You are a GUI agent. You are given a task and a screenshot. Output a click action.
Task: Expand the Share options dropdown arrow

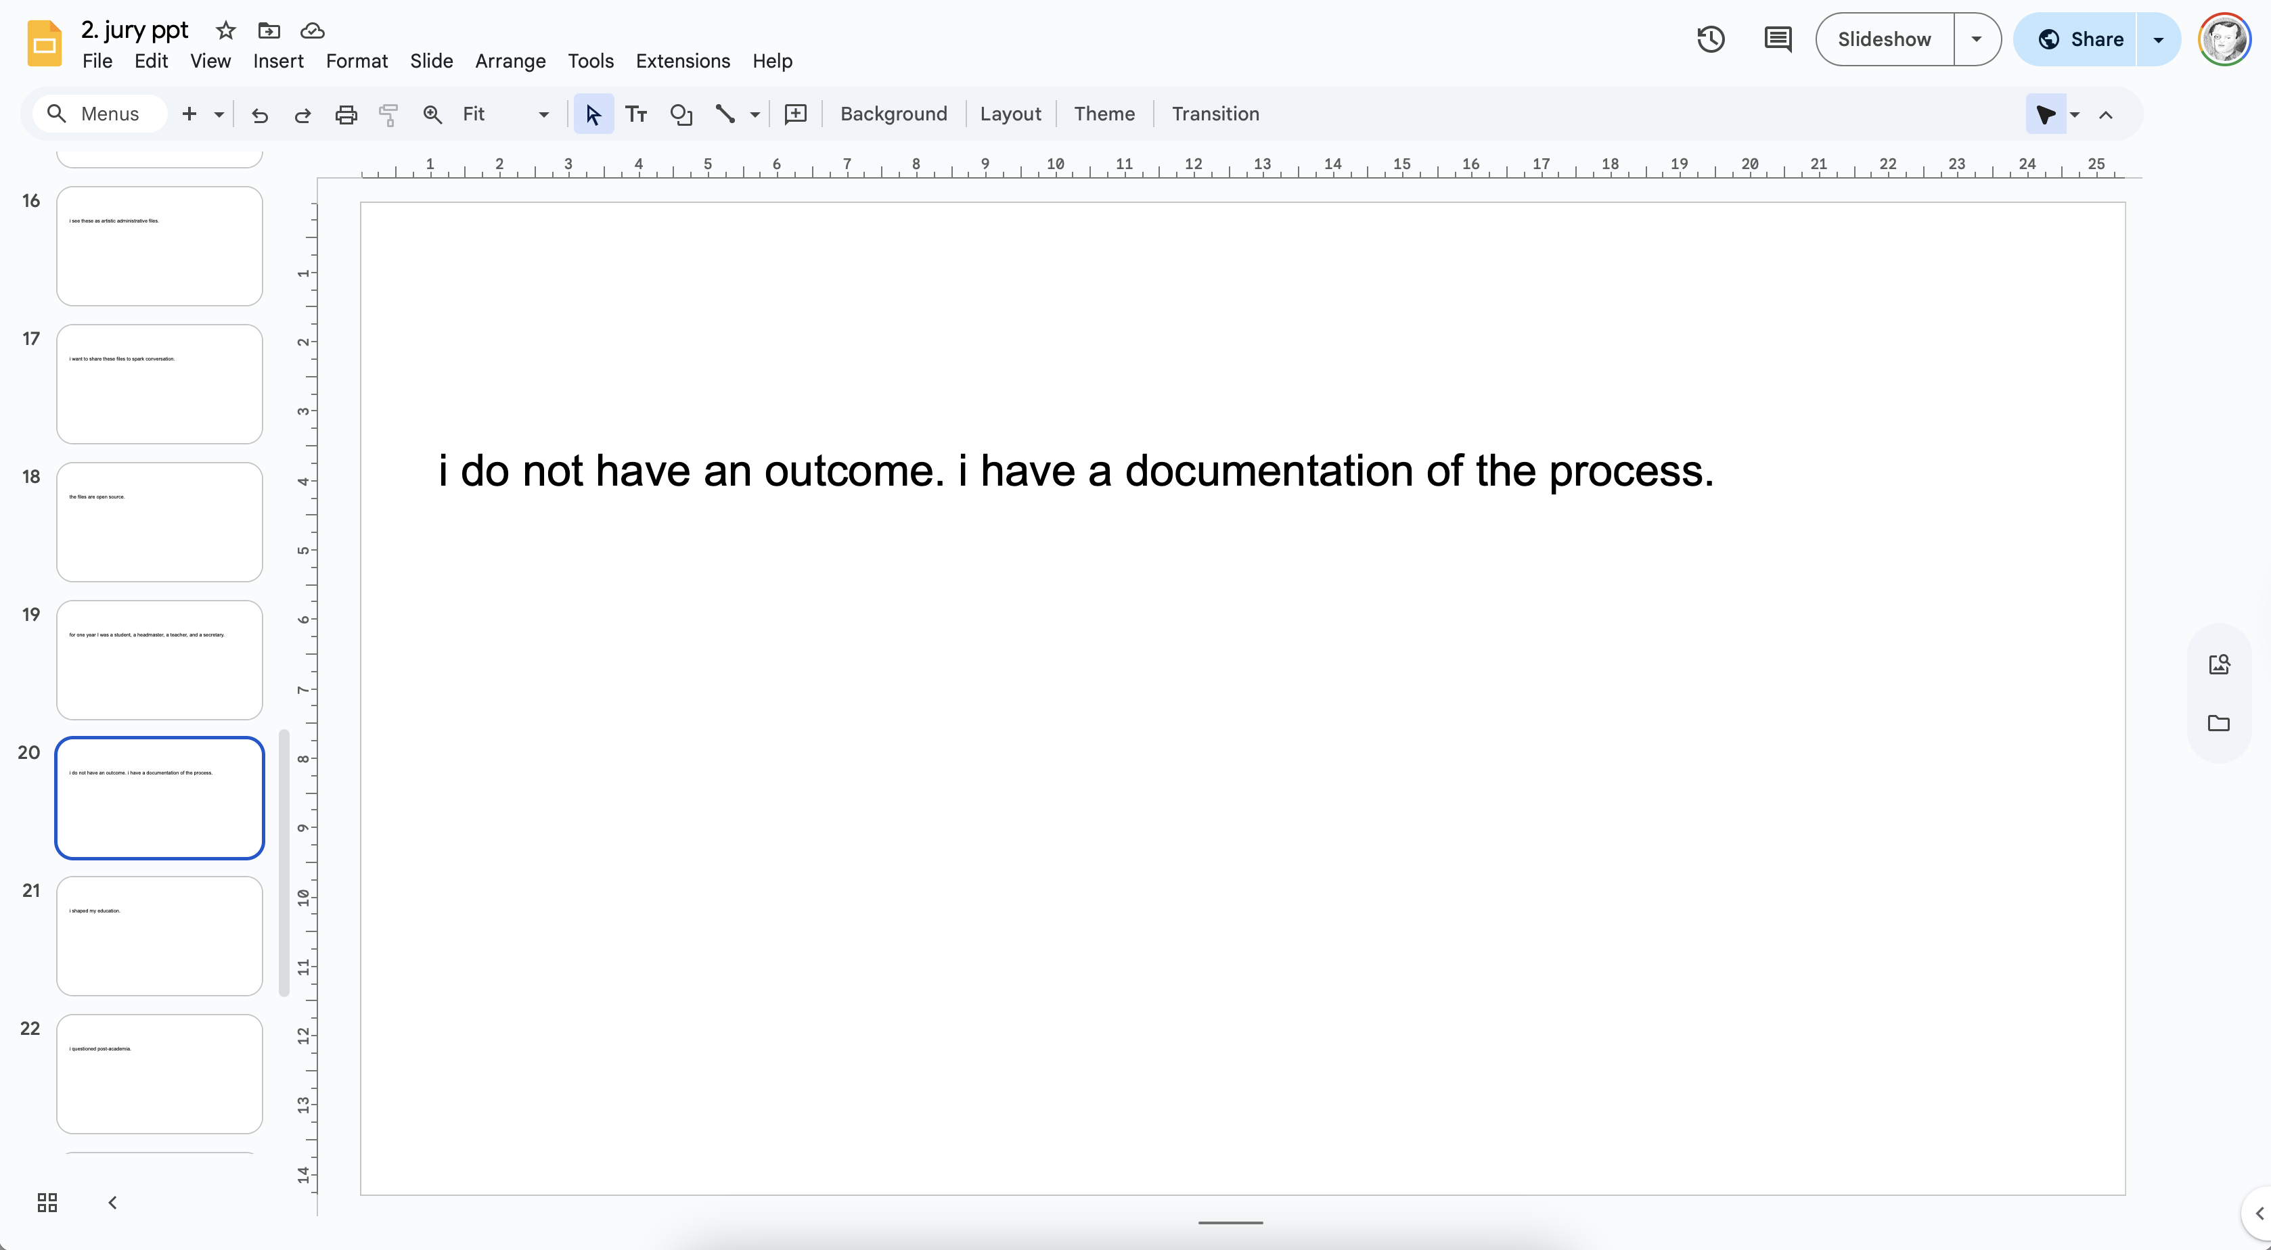point(2158,40)
